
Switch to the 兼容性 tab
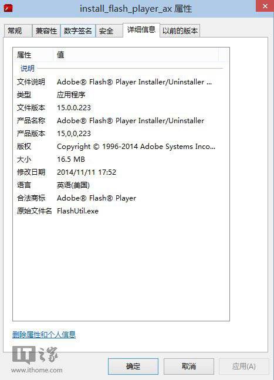point(46,30)
